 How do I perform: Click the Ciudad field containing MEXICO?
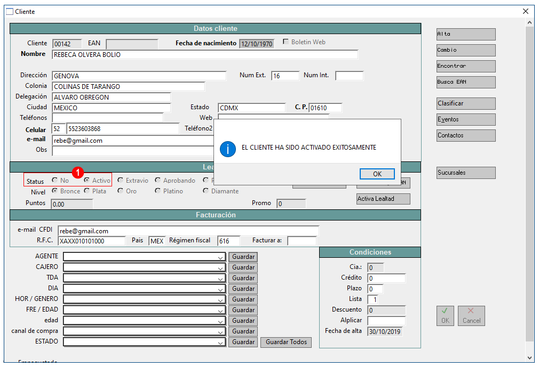[x=112, y=108]
